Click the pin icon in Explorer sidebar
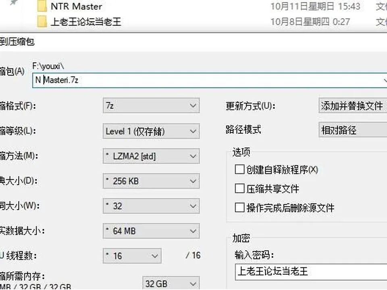This screenshot has height=290, width=387. coord(14,3)
